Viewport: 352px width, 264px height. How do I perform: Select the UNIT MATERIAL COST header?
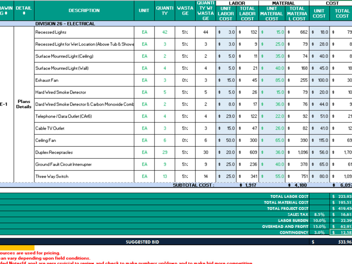(x=272, y=13)
